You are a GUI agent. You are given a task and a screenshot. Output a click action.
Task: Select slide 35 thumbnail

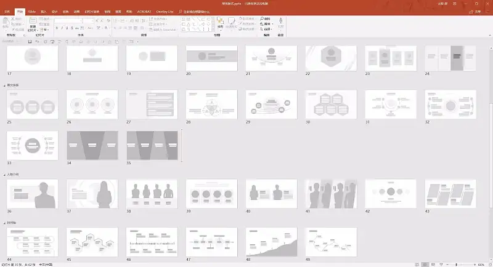152,146
